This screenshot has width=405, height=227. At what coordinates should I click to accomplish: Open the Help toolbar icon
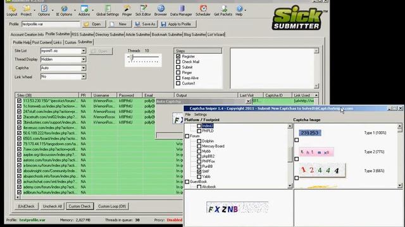(x=239, y=11)
